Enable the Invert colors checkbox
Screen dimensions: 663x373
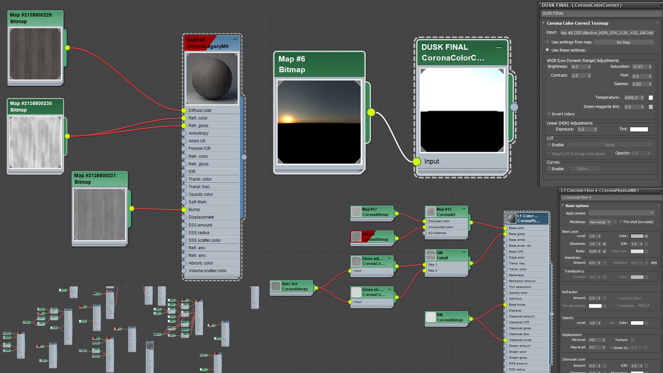(x=549, y=114)
